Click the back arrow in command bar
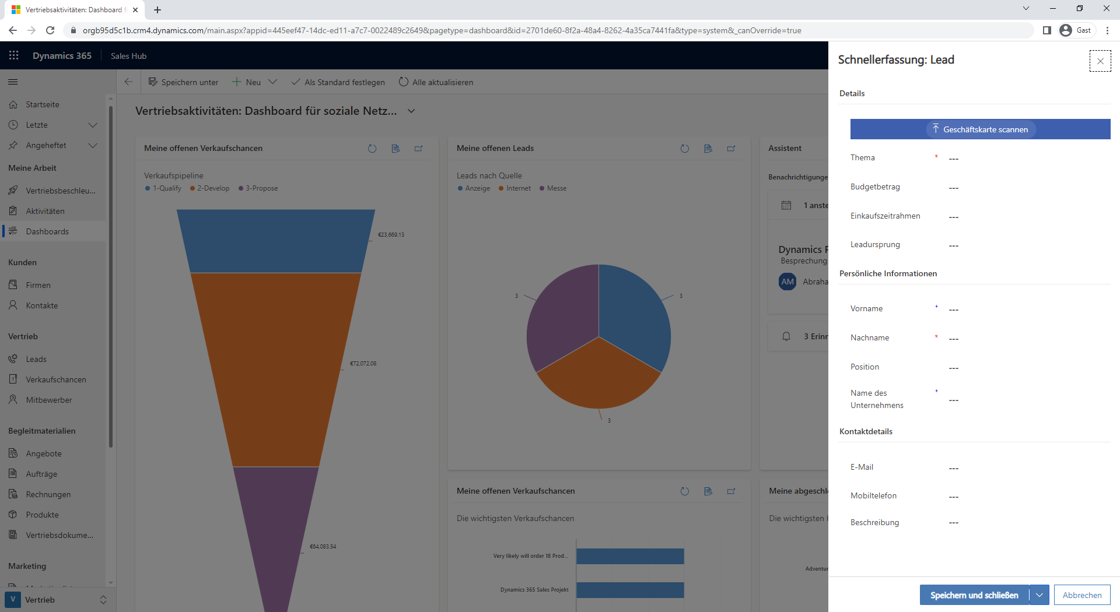Image resolution: width=1120 pixels, height=612 pixels. coord(129,82)
